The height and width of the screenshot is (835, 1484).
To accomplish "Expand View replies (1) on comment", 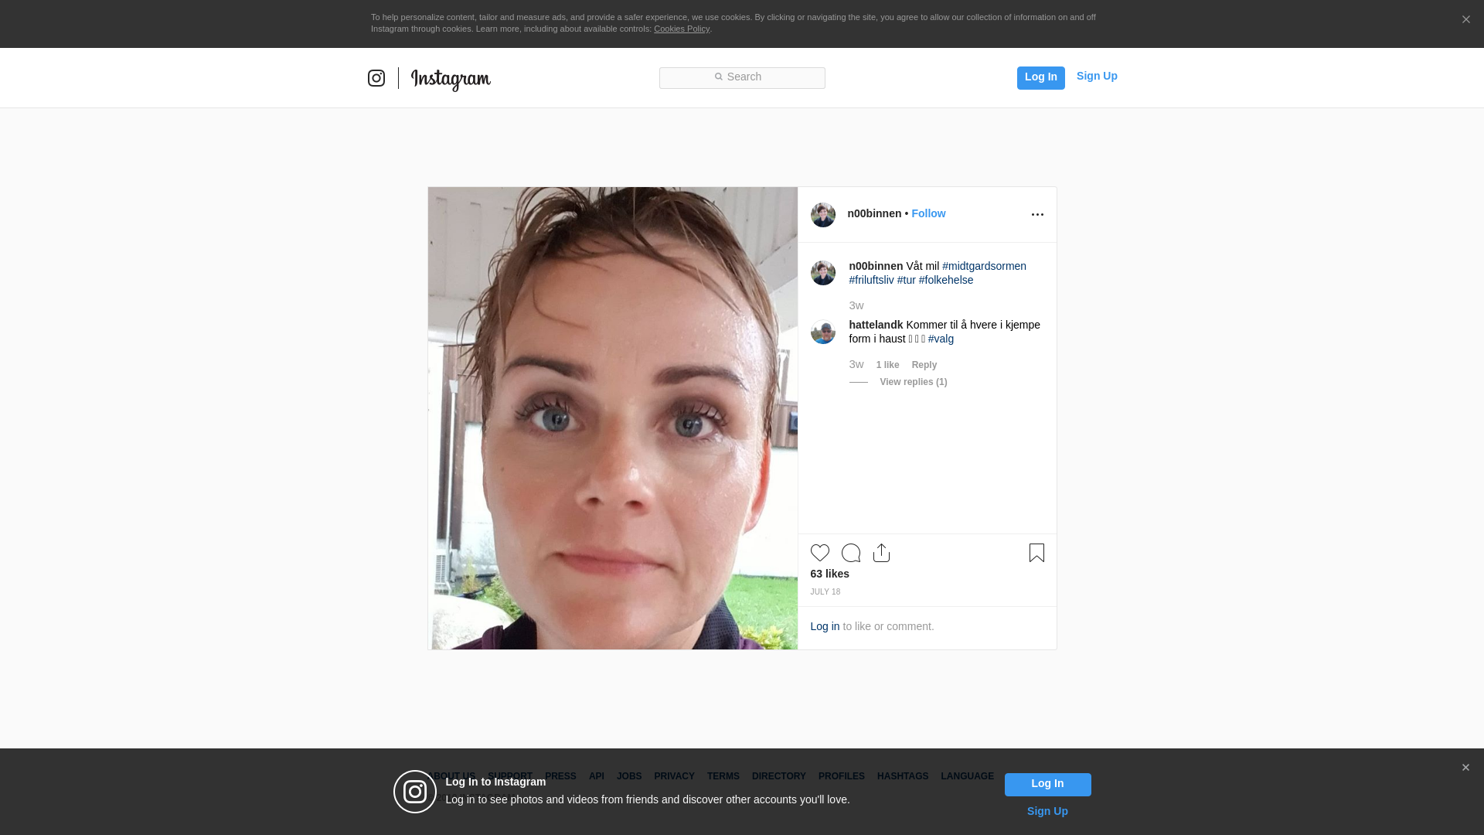I will [913, 382].
